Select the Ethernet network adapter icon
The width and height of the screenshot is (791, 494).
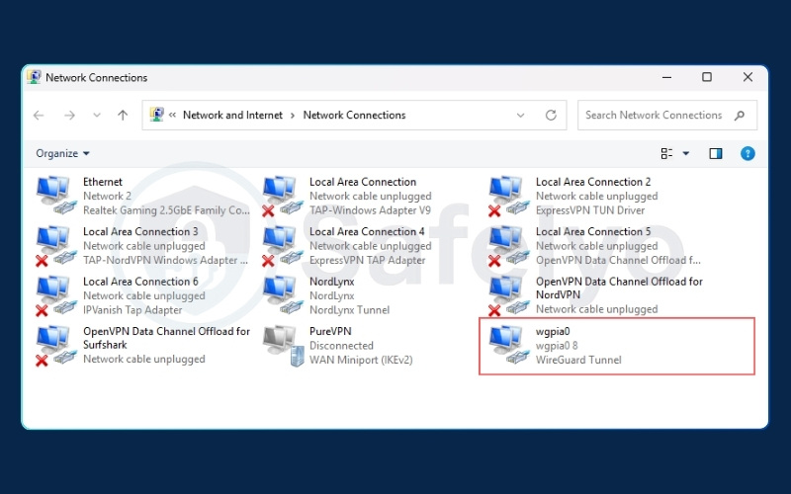(x=55, y=196)
